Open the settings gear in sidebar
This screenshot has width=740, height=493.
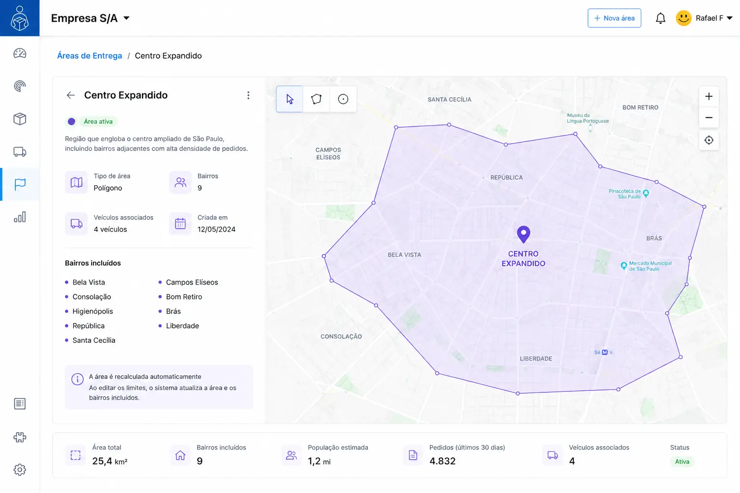pyautogui.click(x=20, y=470)
